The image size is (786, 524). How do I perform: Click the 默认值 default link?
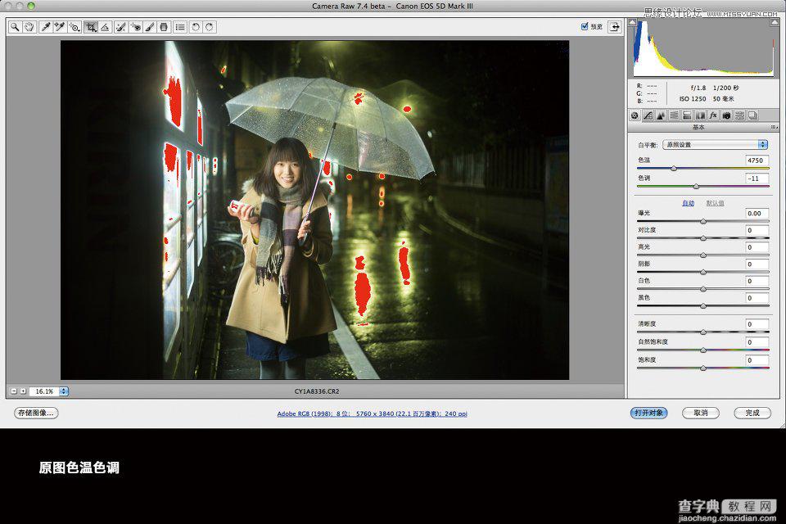[715, 203]
